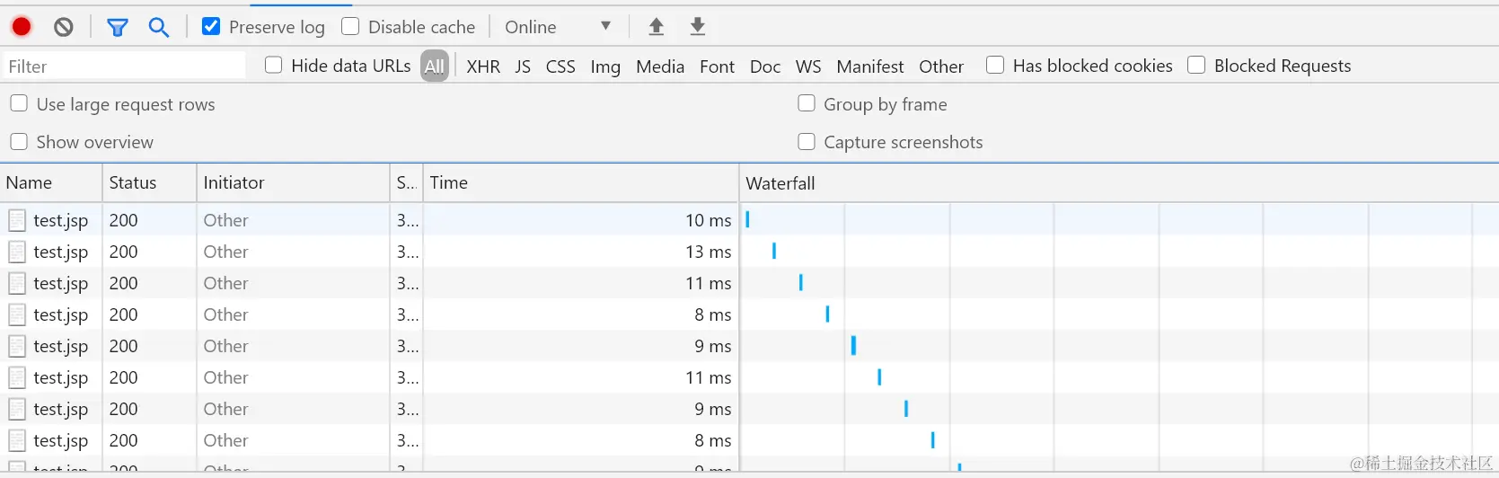Click into the Filter text field
The width and height of the screenshot is (1499, 478).
point(124,66)
